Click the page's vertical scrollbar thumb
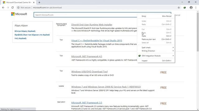199x111 pixels. pos(198,32)
